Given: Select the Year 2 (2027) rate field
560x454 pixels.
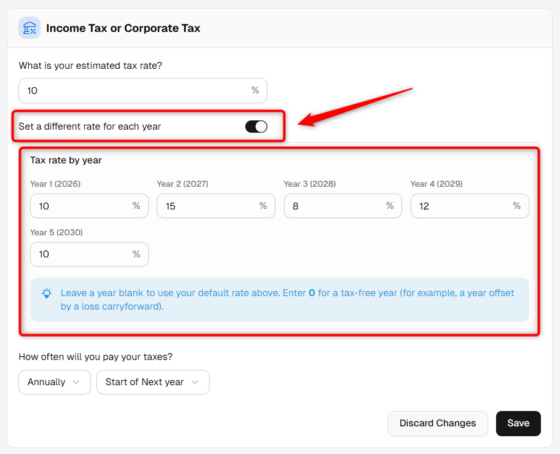Looking at the screenshot, I should (216, 206).
